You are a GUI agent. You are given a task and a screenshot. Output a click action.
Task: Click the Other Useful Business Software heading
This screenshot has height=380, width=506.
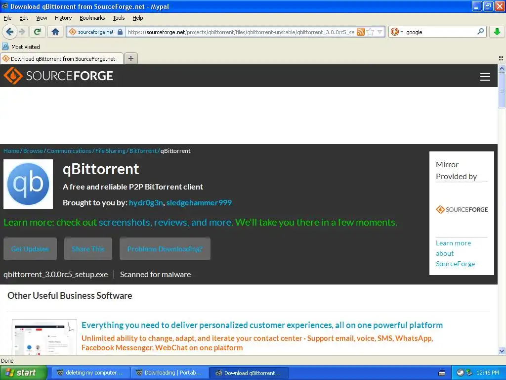tap(70, 296)
